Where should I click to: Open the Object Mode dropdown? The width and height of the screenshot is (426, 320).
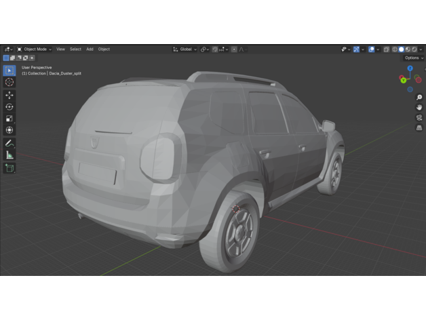click(35, 49)
